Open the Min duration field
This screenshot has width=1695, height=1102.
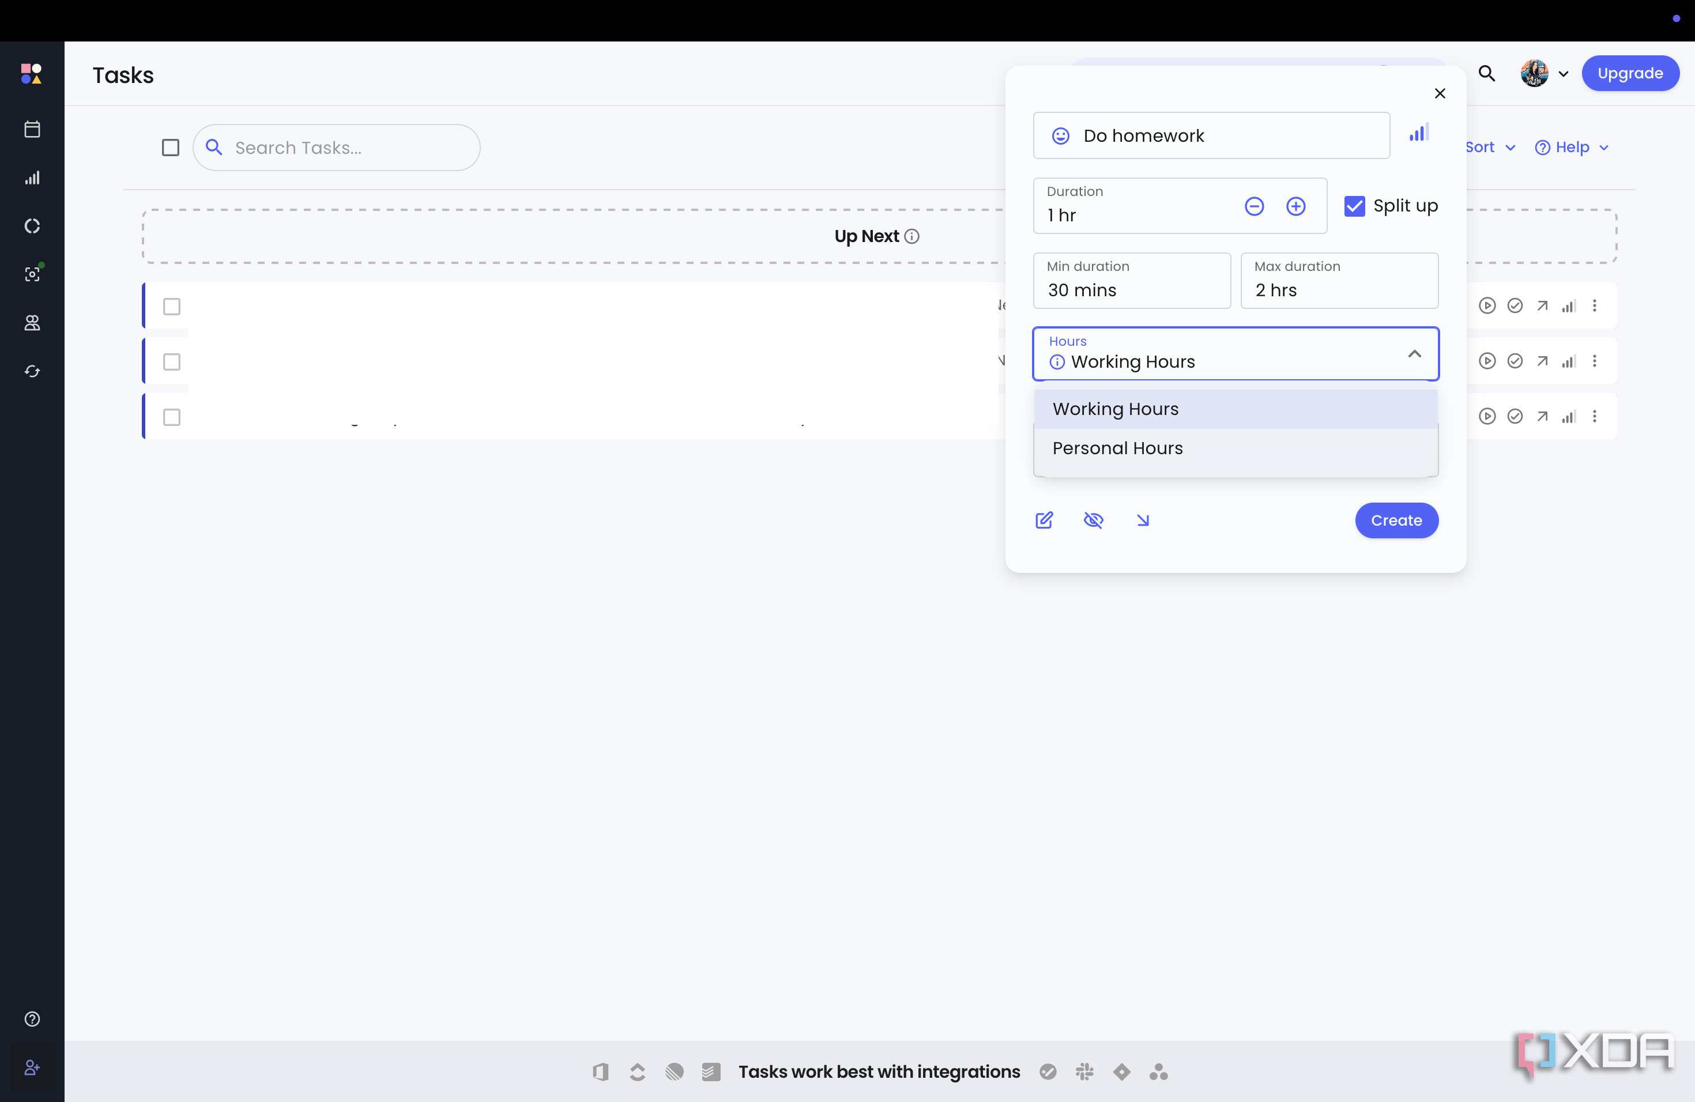tap(1132, 281)
